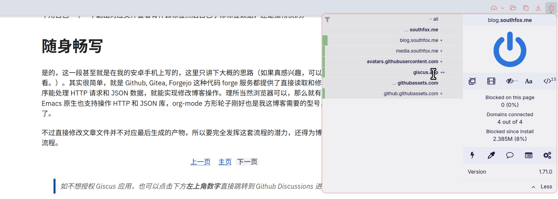Click the copy/tabs icon in the browser toolbar

point(526,8)
